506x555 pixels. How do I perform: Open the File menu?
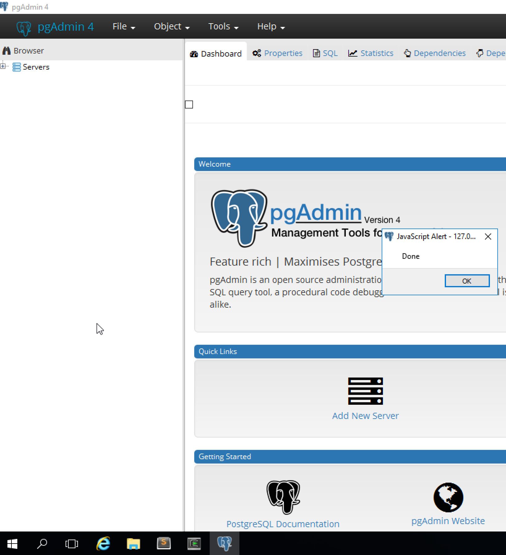pyautogui.click(x=124, y=27)
